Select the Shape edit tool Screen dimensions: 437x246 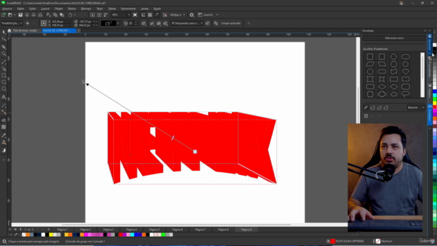pyautogui.click(x=3, y=40)
